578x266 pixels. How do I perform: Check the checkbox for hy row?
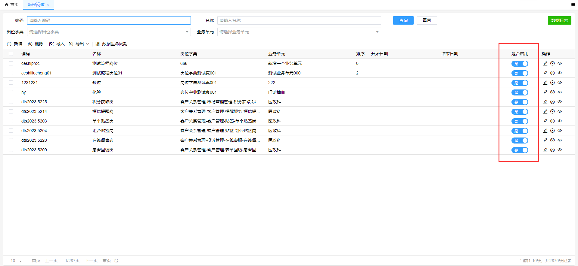[11, 92]
